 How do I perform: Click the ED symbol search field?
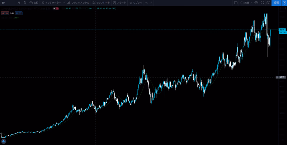7,3
